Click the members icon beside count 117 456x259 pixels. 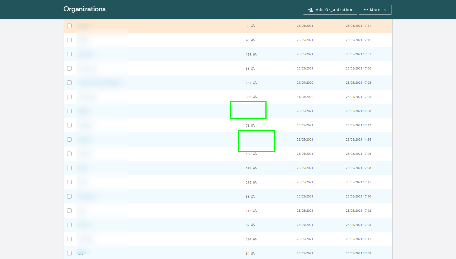pos(255,211)
